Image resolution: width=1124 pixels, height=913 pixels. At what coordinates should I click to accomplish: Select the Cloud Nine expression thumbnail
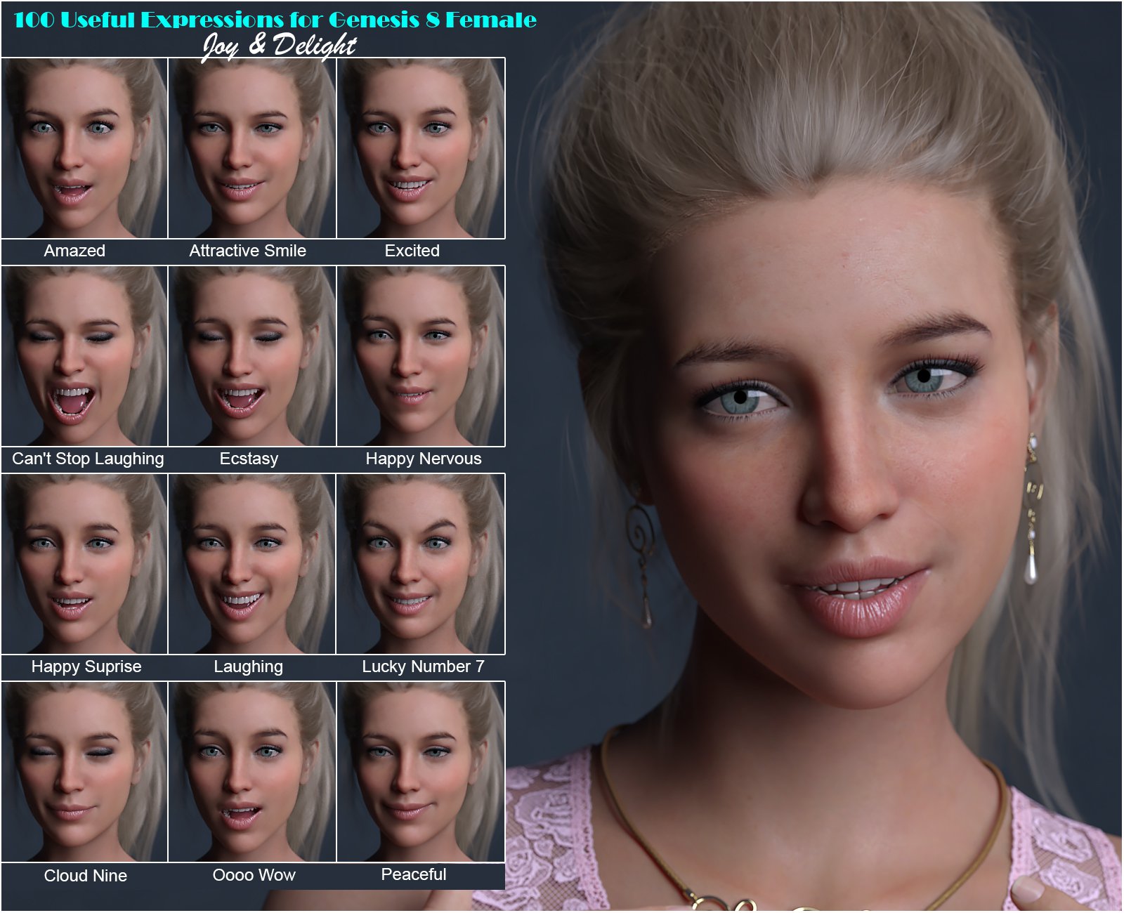click(84, 772)
